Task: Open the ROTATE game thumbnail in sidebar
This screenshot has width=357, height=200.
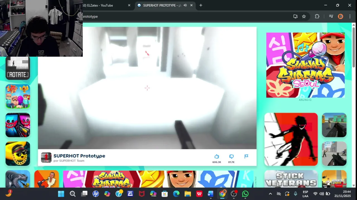Action: (x=18, y=68)
